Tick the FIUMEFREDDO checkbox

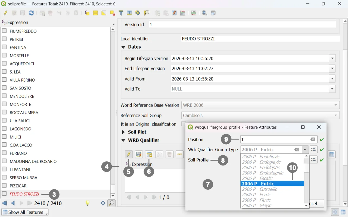4,31
